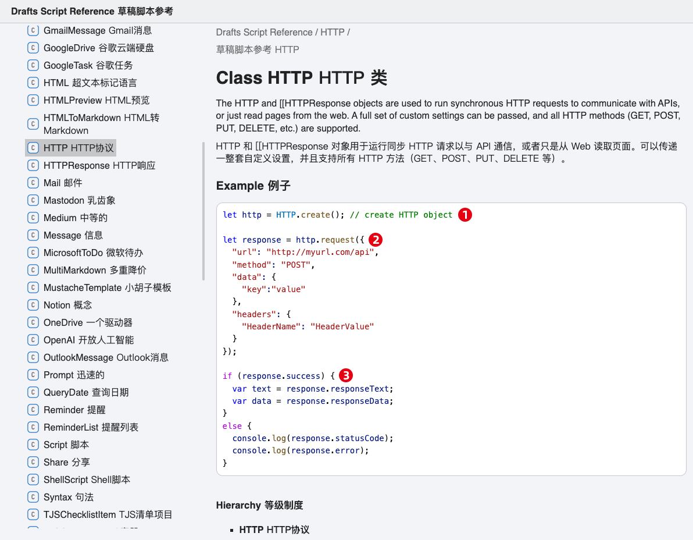Viewport: 693px width, 540px height.
Task: Click Drafts Script Reference breadcrumb link
Action: (x=264, y=32)
